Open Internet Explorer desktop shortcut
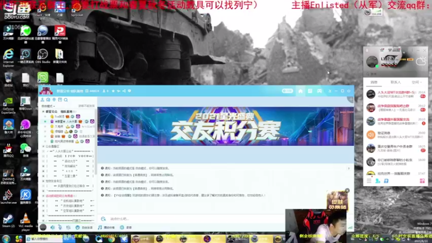The width and height of the screenshot is (432, 243). pyautogui.click(x=8, y=58)
